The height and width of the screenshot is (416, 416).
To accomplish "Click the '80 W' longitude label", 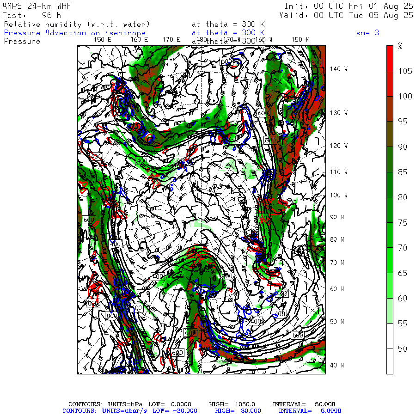I will pyautogui.click(x=337, y=239).
